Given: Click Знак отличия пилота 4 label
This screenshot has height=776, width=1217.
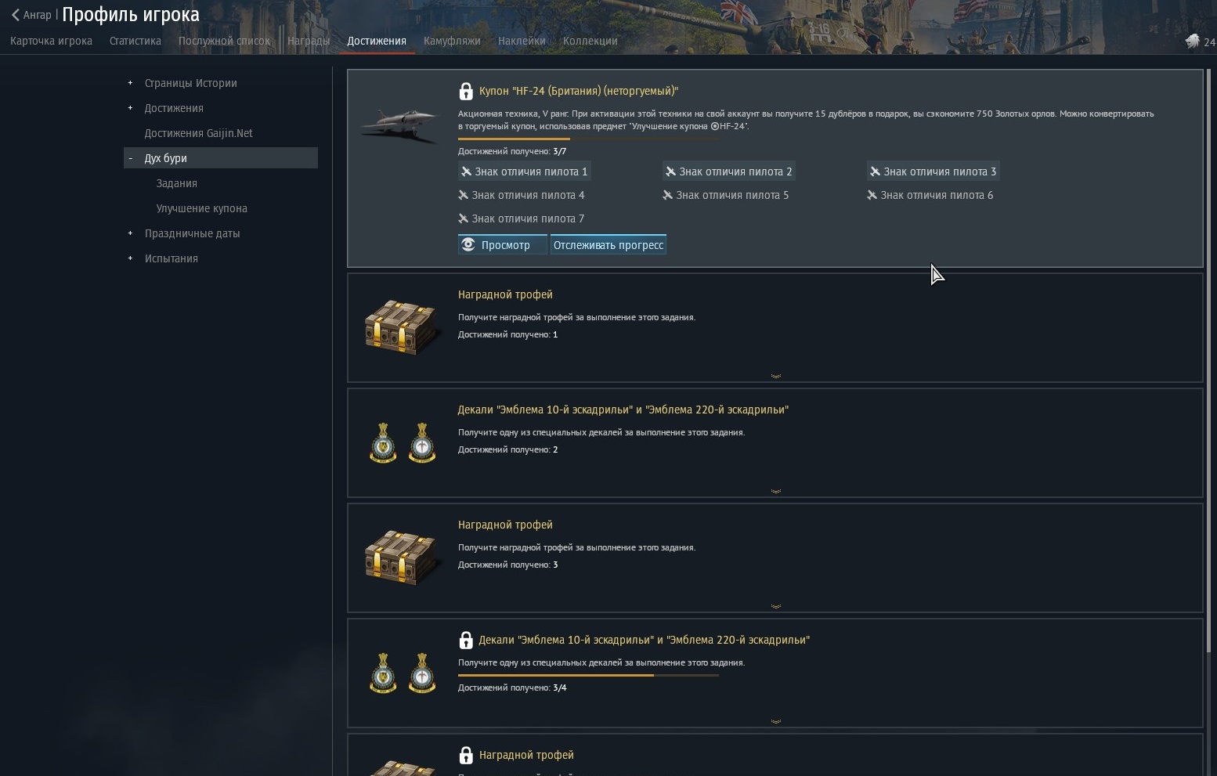Looking at the screenshot, I should [x=528, y=195].
